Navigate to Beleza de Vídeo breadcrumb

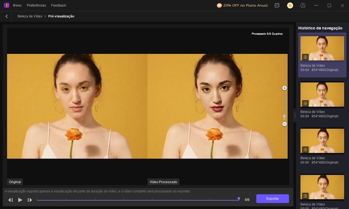(x=30, y=16)
